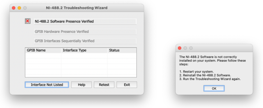The image size is (263, 108).
Task: Confirm the error dialog with OK
Action: click(x=214, y=88)
